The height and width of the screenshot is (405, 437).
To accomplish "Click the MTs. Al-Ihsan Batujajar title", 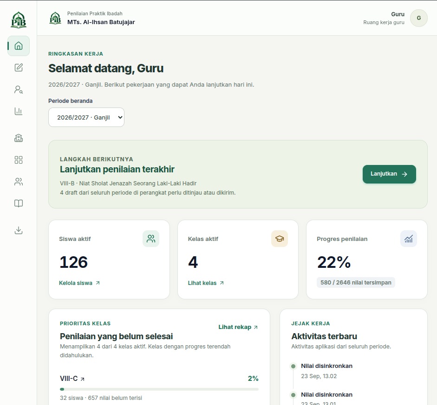I will tap(101, 22).
